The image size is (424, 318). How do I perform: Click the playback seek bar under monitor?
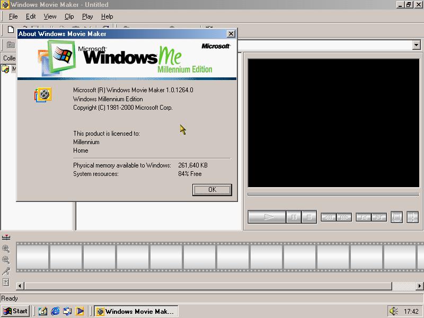(333, 195)
